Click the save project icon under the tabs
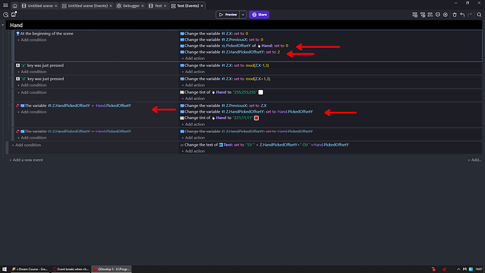 point(13,14)
